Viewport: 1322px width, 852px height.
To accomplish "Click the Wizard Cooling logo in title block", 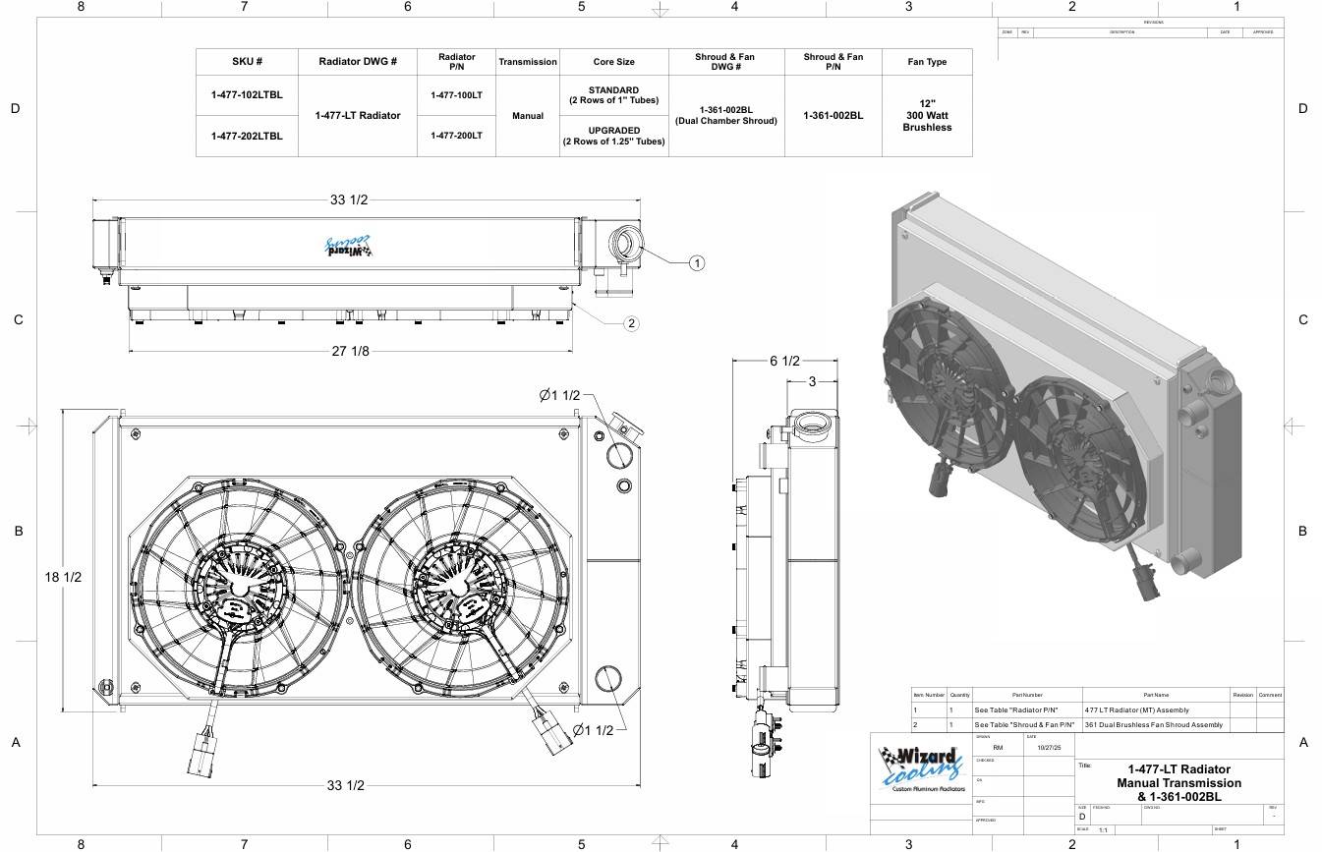I will pos(921,768).
